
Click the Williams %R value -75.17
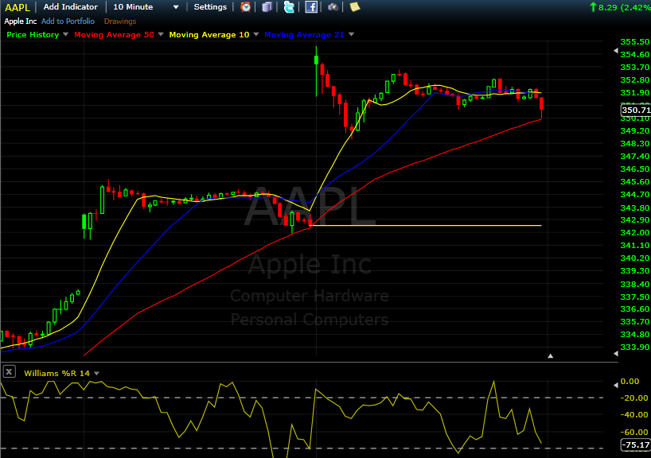click(635, 444)
